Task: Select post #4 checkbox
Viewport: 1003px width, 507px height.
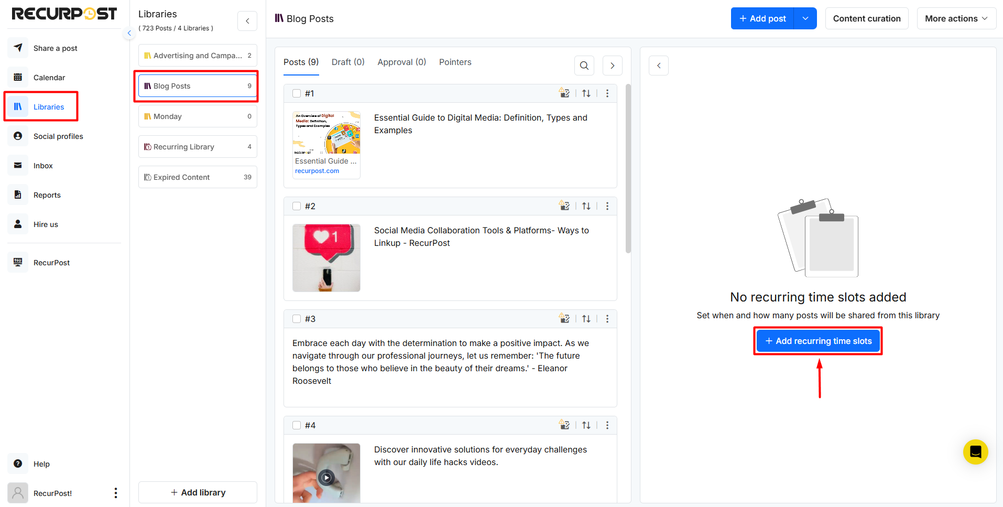Action: click(297, 425)
